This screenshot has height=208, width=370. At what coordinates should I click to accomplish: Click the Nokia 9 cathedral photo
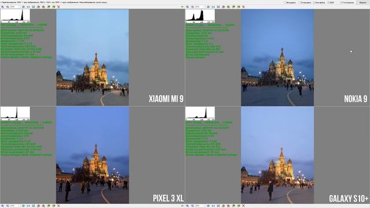point(277,58)
